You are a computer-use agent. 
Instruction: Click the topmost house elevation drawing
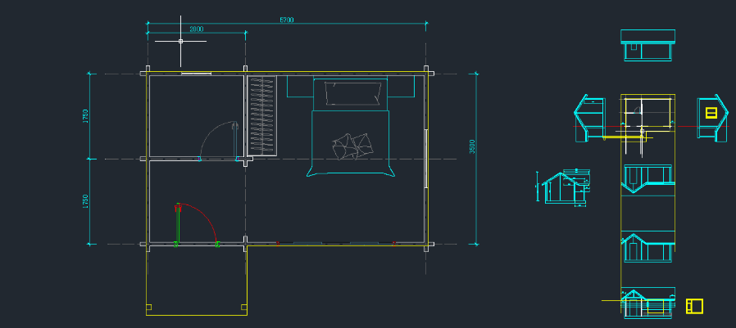[647, 45]
